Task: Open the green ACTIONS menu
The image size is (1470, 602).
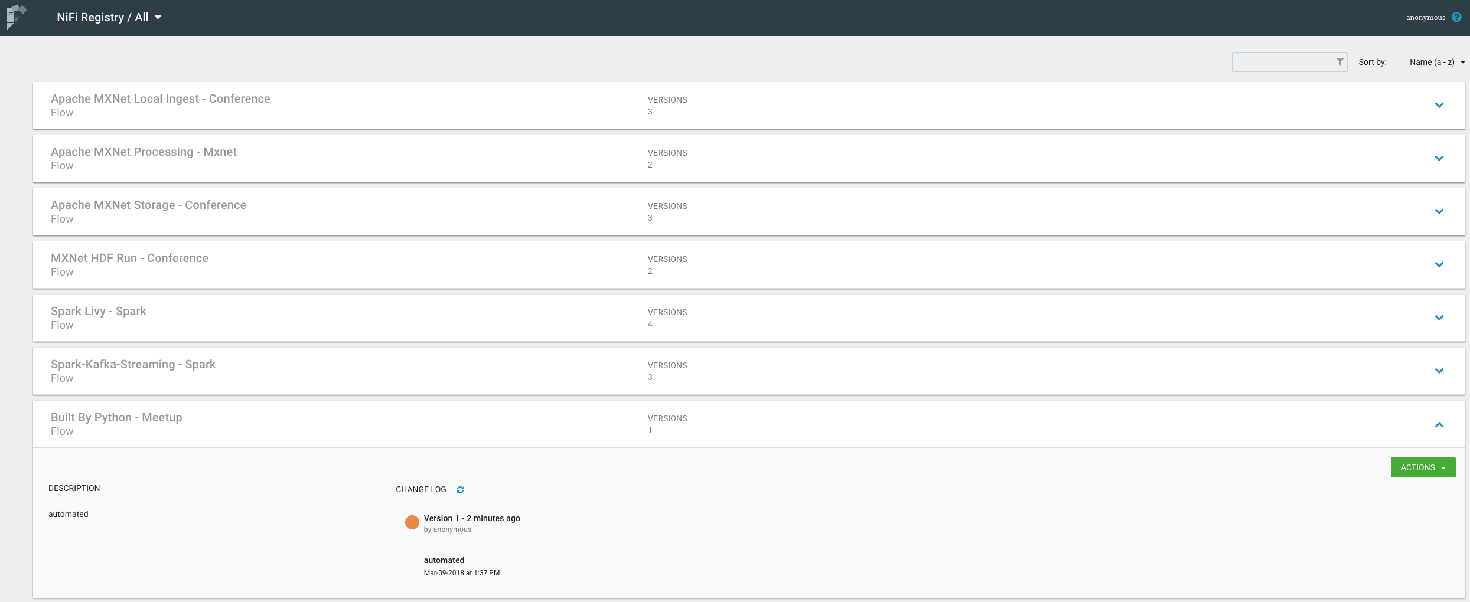Action: [1422, 467]
